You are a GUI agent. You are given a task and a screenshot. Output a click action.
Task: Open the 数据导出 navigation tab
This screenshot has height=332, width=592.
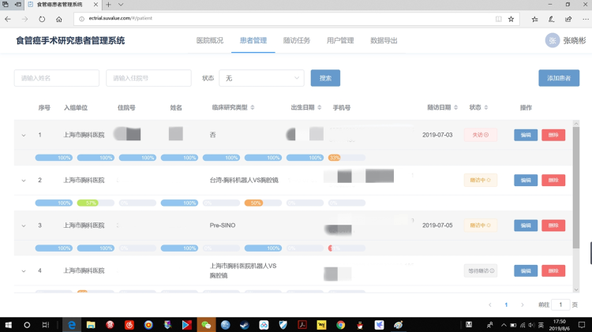[x=384, y=40]
